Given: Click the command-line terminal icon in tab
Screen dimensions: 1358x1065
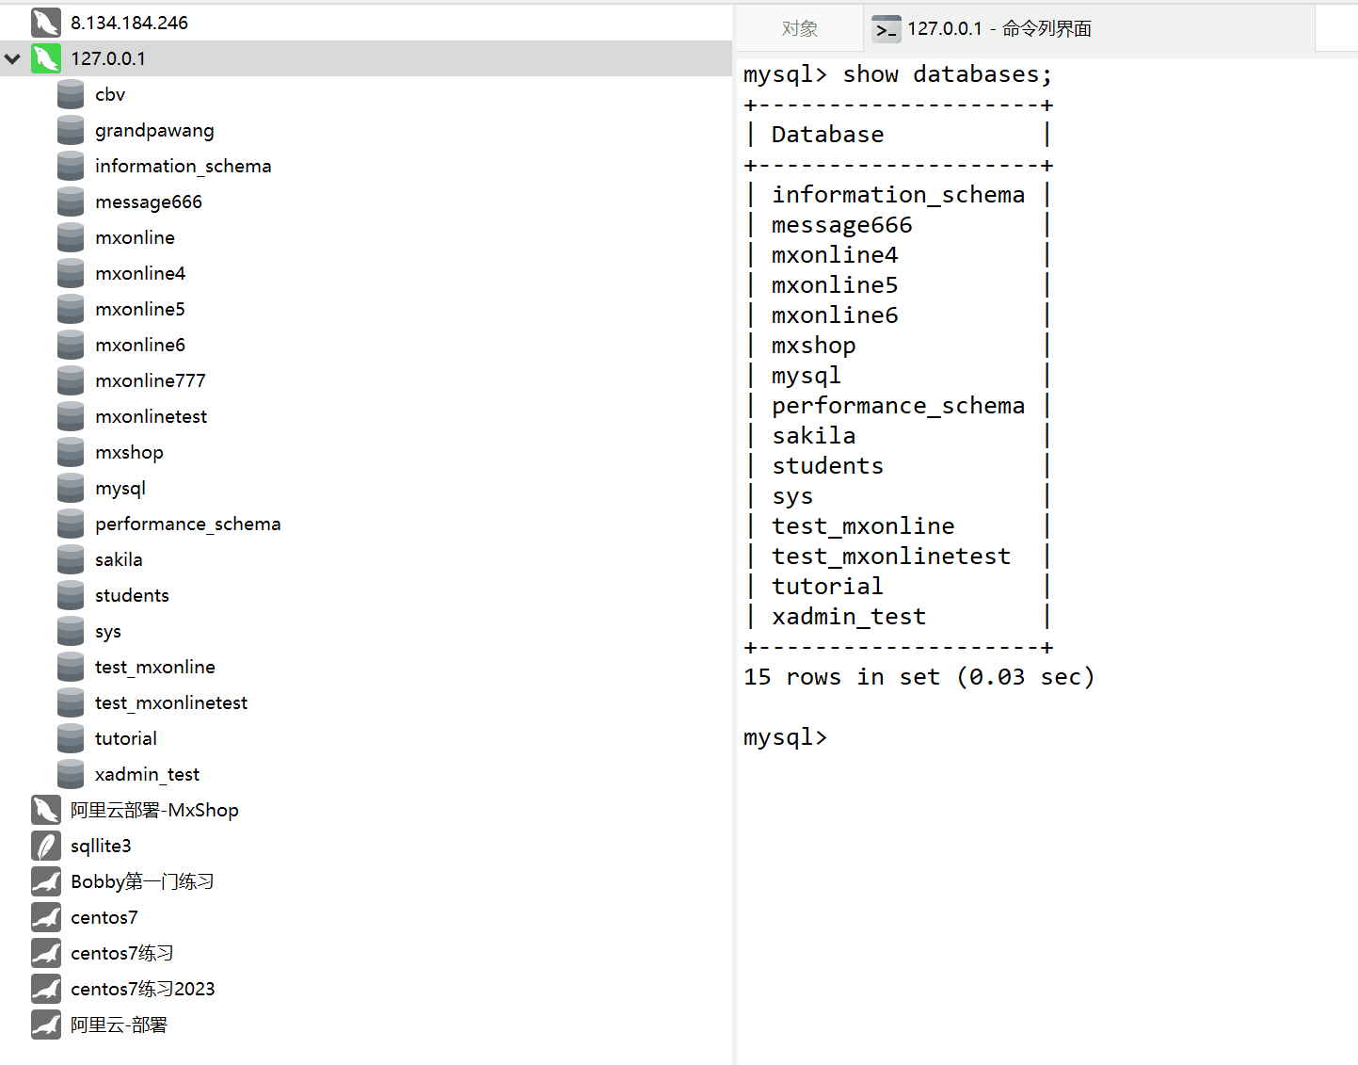Looking at the screenshot, I should [x=886, y=29].
